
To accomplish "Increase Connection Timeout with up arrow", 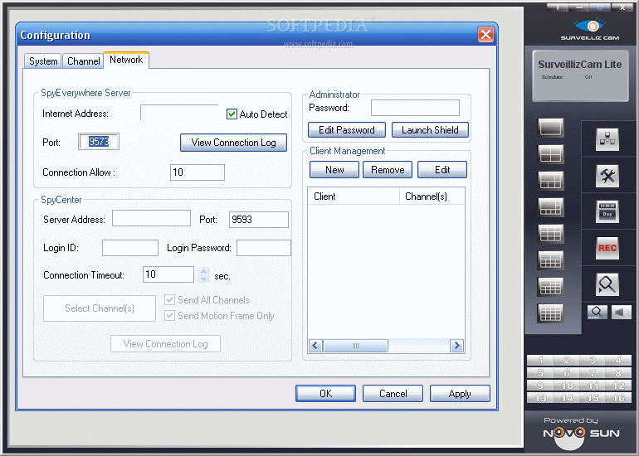I will pos(204,271).
